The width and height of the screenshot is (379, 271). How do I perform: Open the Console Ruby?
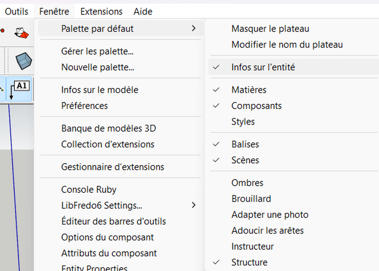click(x=89, y=190)
